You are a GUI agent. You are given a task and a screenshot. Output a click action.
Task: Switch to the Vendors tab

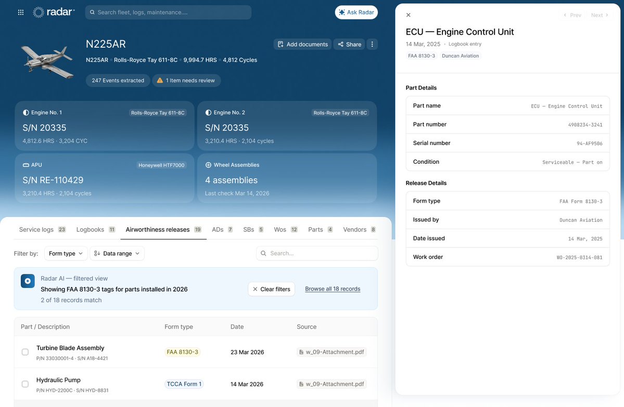359,230
